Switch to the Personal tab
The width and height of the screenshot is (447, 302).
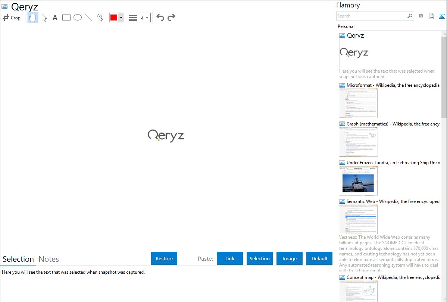[x=346, y=26]
